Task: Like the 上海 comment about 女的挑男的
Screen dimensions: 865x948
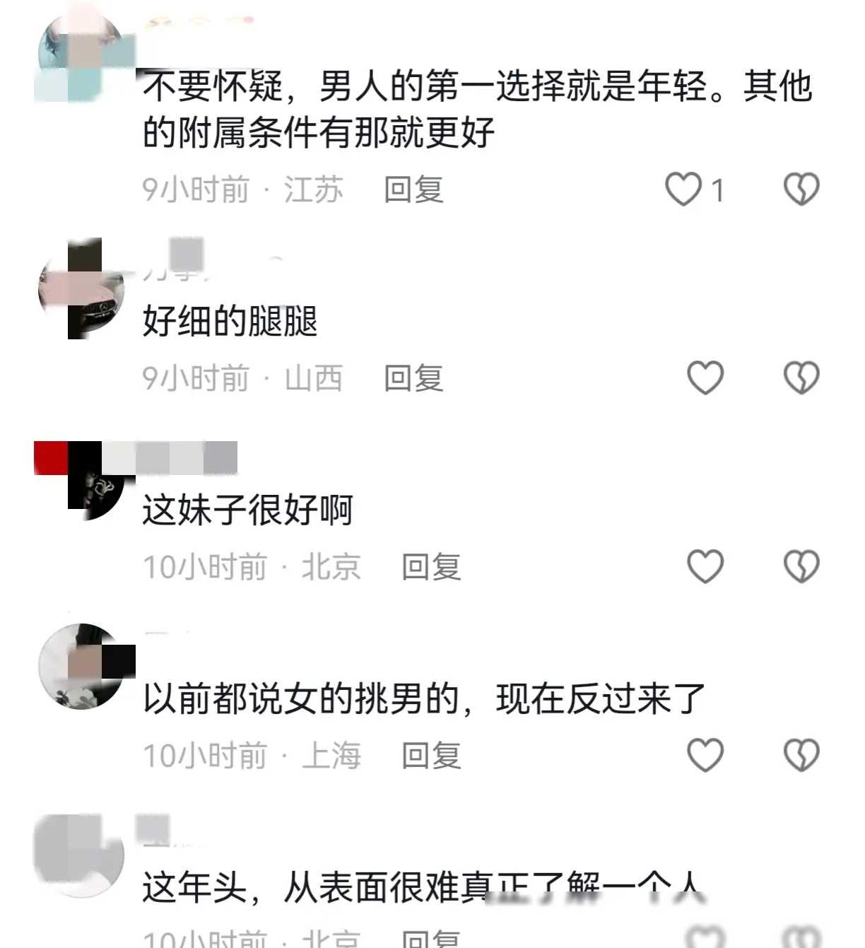Action: point(705,756)
